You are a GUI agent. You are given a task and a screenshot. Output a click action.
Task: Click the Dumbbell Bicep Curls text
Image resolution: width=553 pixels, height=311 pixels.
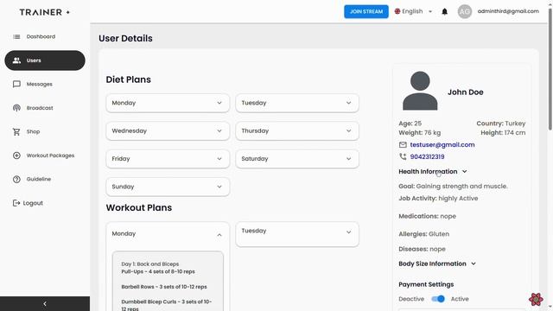167,305
